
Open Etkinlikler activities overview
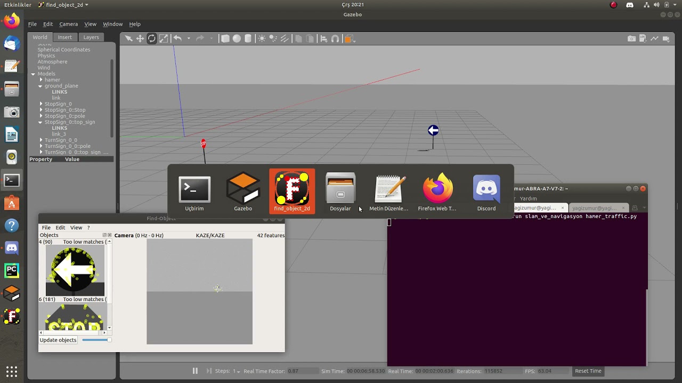[18, 5]
